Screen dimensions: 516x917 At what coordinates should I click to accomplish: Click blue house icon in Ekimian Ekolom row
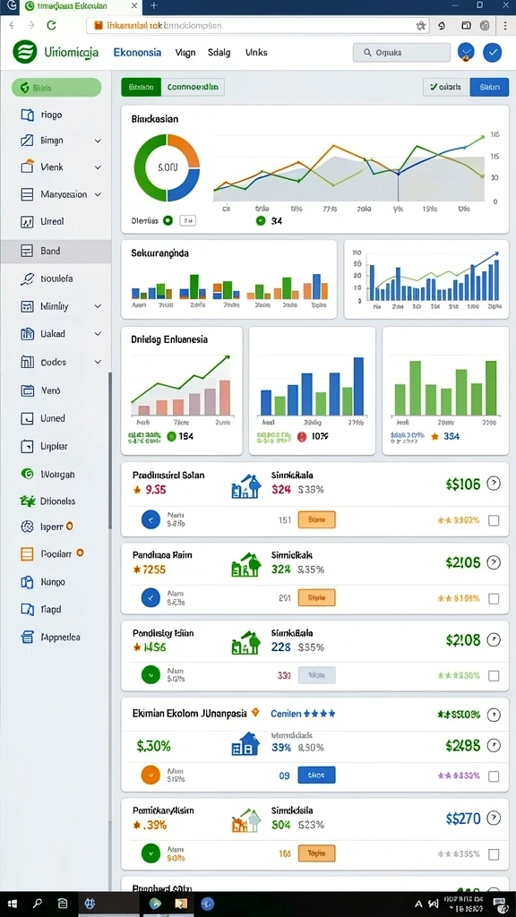click(x=245, y=743)
